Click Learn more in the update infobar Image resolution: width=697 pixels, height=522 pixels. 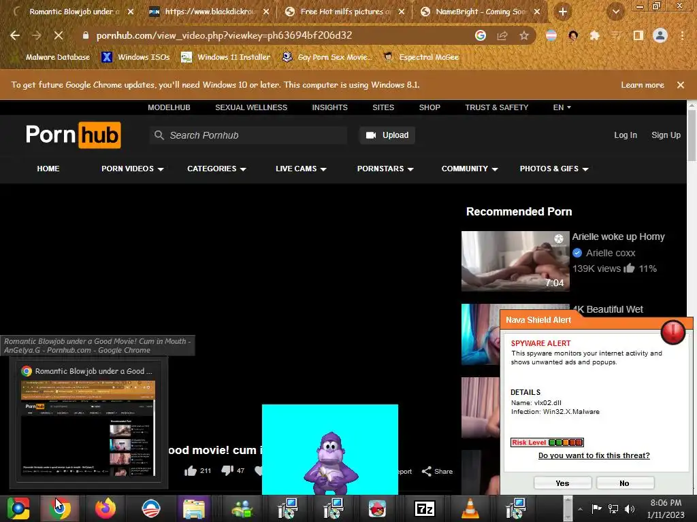click(643, 85)
